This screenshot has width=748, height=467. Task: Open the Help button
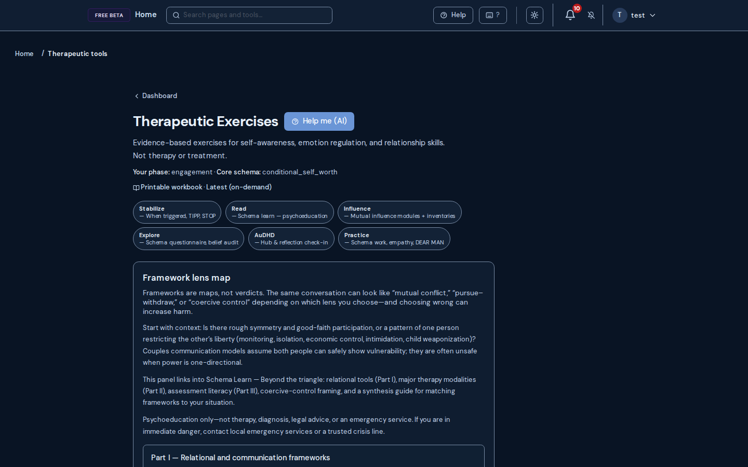coord(453,15)
